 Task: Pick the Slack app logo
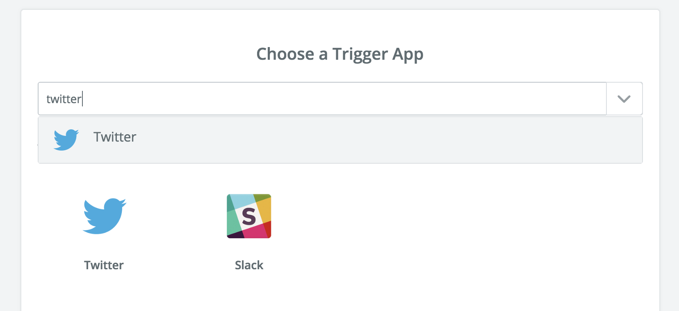click(x=249, y=216)
